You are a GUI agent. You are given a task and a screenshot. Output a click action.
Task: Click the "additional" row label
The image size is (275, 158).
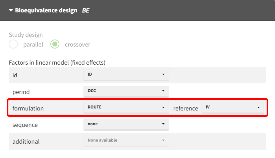(26, 142)
